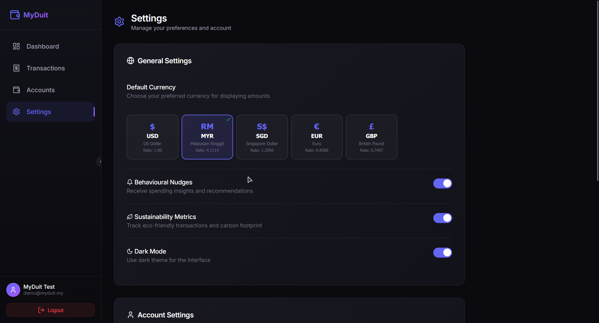Switch to the Transactions section

(46, 68)
